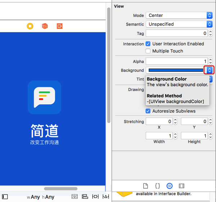Viewport: 216px width, 202px height.
Task: Click the orange Exit icon
Action: coord(60,26)
